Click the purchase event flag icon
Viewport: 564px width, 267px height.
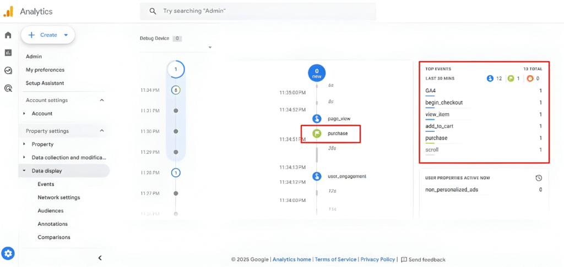pos(317,133)
